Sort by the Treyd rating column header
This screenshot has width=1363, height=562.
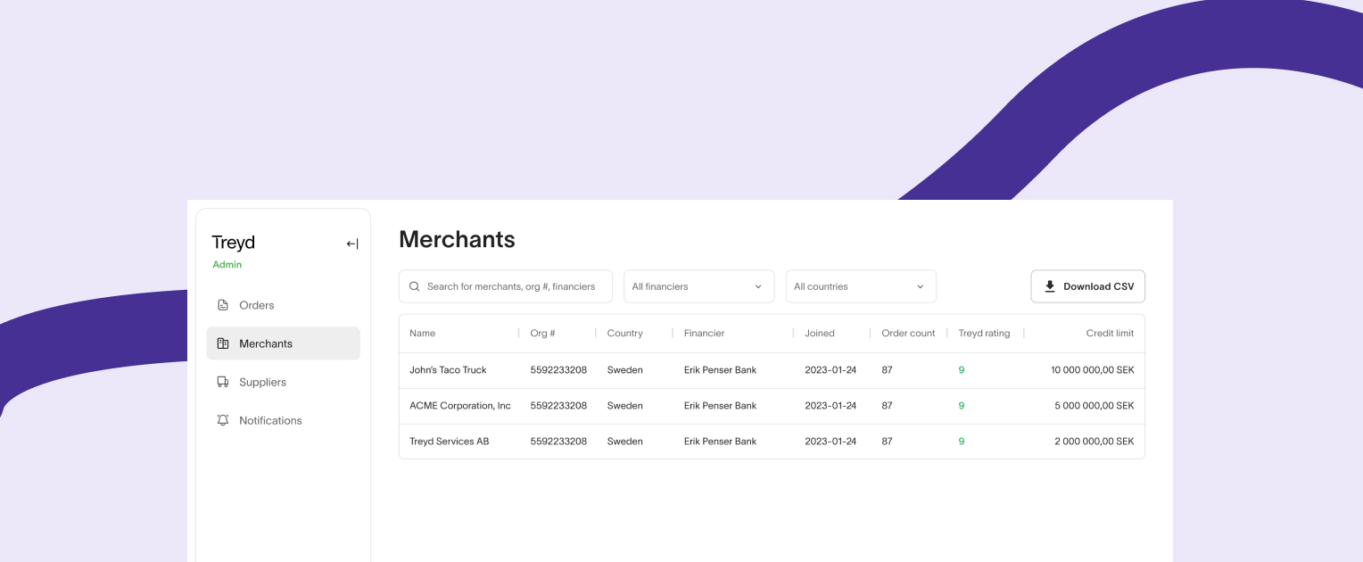[984, 334]
